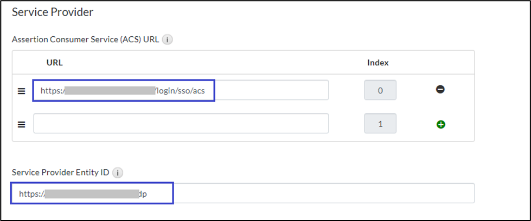
Task: Click the info icon beside ACS URL label
Action: pyautogui.click(x=168, y=39)
